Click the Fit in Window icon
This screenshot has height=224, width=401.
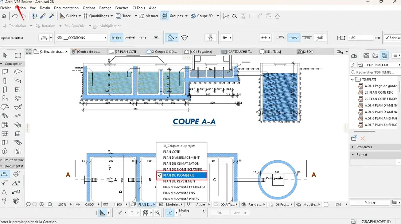(50, 204)
